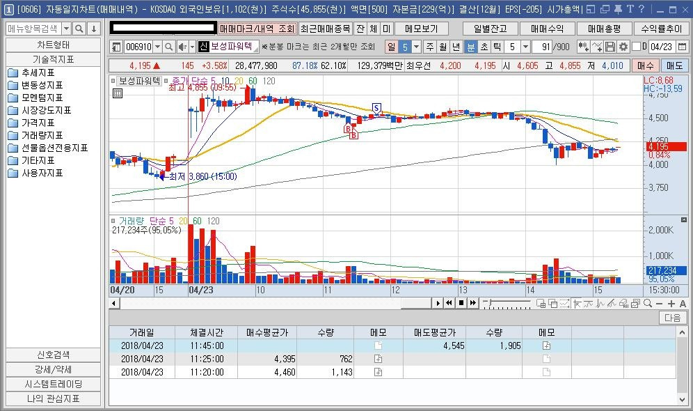Click the rewind double-arrow button
Image resolution: width=693 pixels, height=411 pixels.
pyautogui.click(x=449, y=302)
